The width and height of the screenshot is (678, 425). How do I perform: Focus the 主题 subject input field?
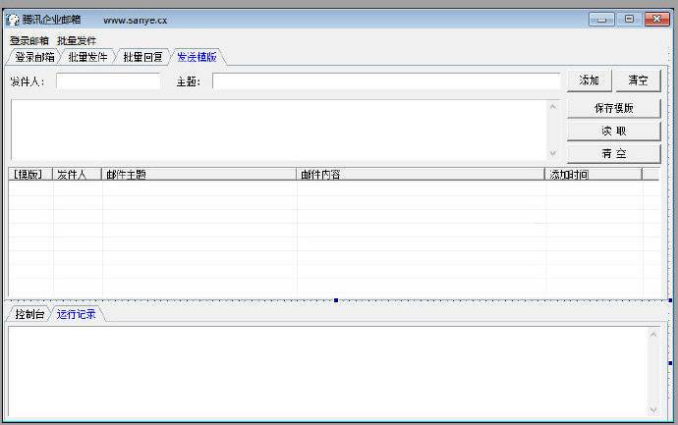coord(385,81)
